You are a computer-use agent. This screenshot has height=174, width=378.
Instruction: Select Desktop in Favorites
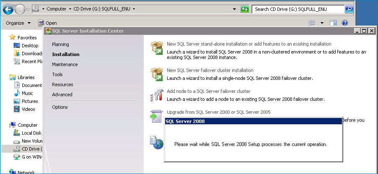click(30, 46)
